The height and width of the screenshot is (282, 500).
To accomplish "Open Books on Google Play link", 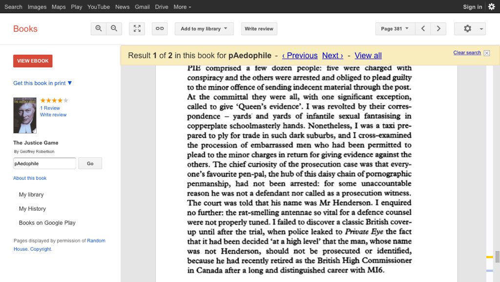I will (x=47, y=223).
